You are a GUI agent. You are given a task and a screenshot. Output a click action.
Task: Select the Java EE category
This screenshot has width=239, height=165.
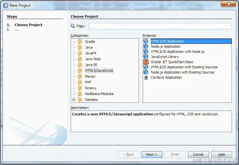(x=91, y=65)
